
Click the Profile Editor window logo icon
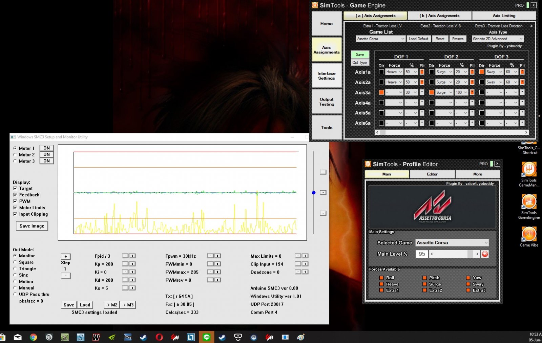(368, 164)
